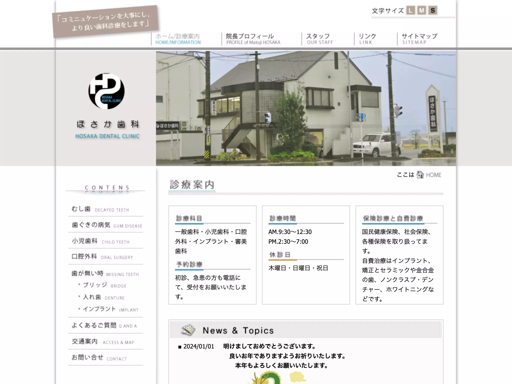Click the 診療科目 section heading

(x=189, y=218)
